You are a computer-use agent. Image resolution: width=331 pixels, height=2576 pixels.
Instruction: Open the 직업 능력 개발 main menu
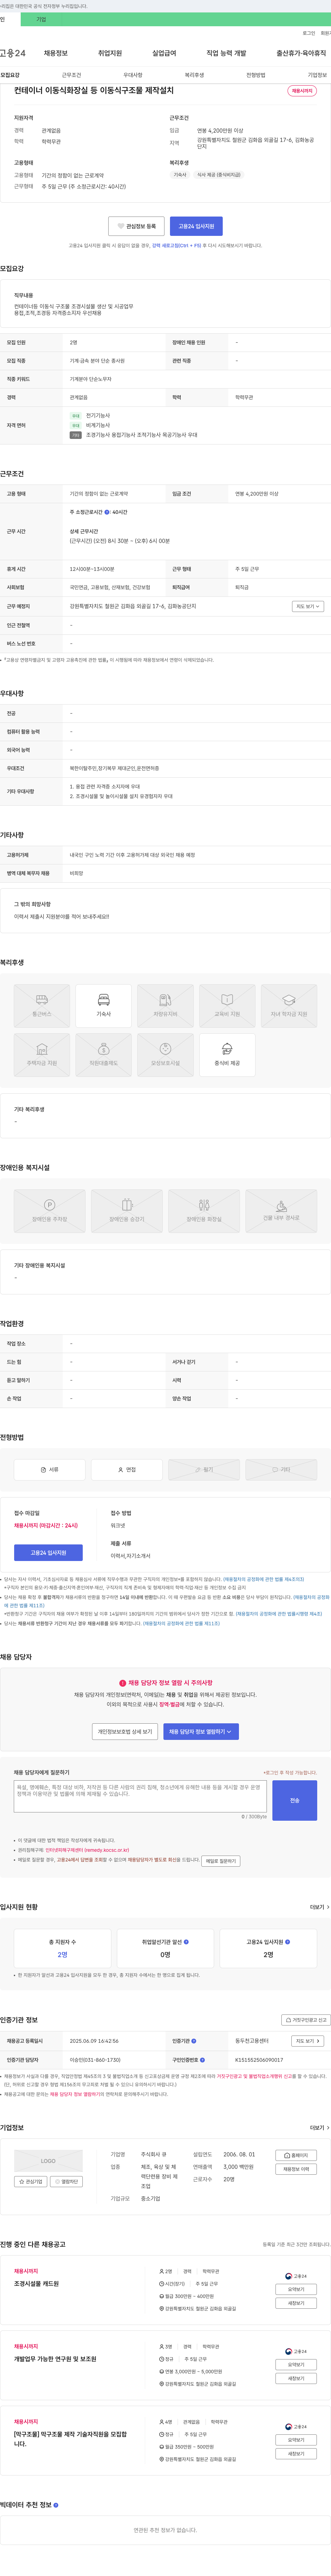click(226, 53)
